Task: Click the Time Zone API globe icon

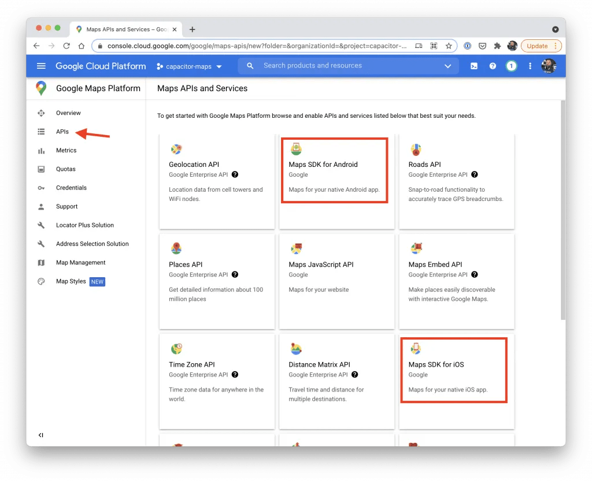Action: coord(176,349)
